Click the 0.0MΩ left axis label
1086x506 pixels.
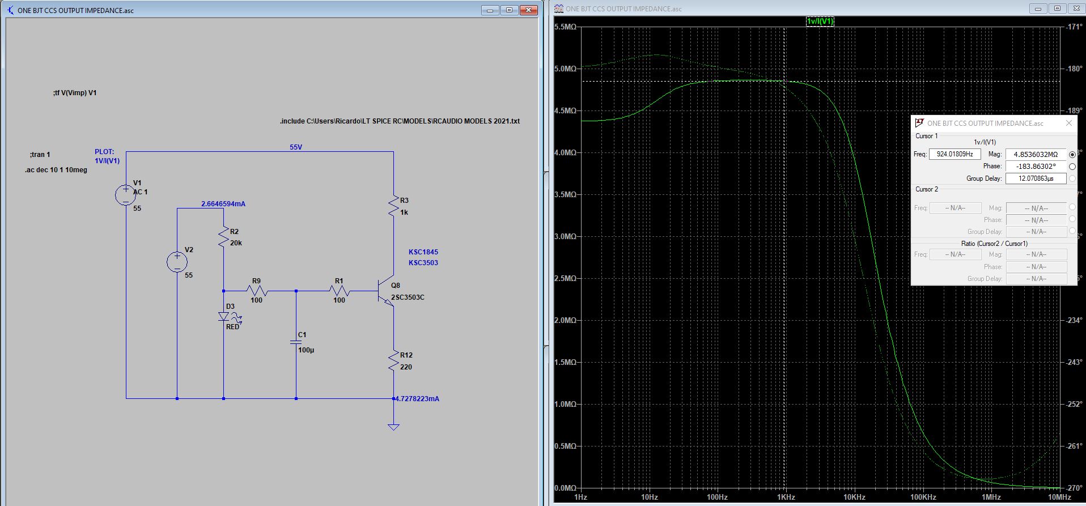coord(565,488)
